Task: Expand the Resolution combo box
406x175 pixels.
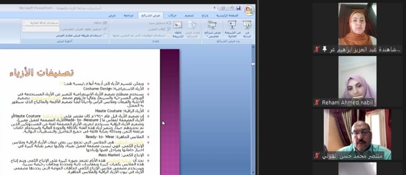Action: [23, 22]
